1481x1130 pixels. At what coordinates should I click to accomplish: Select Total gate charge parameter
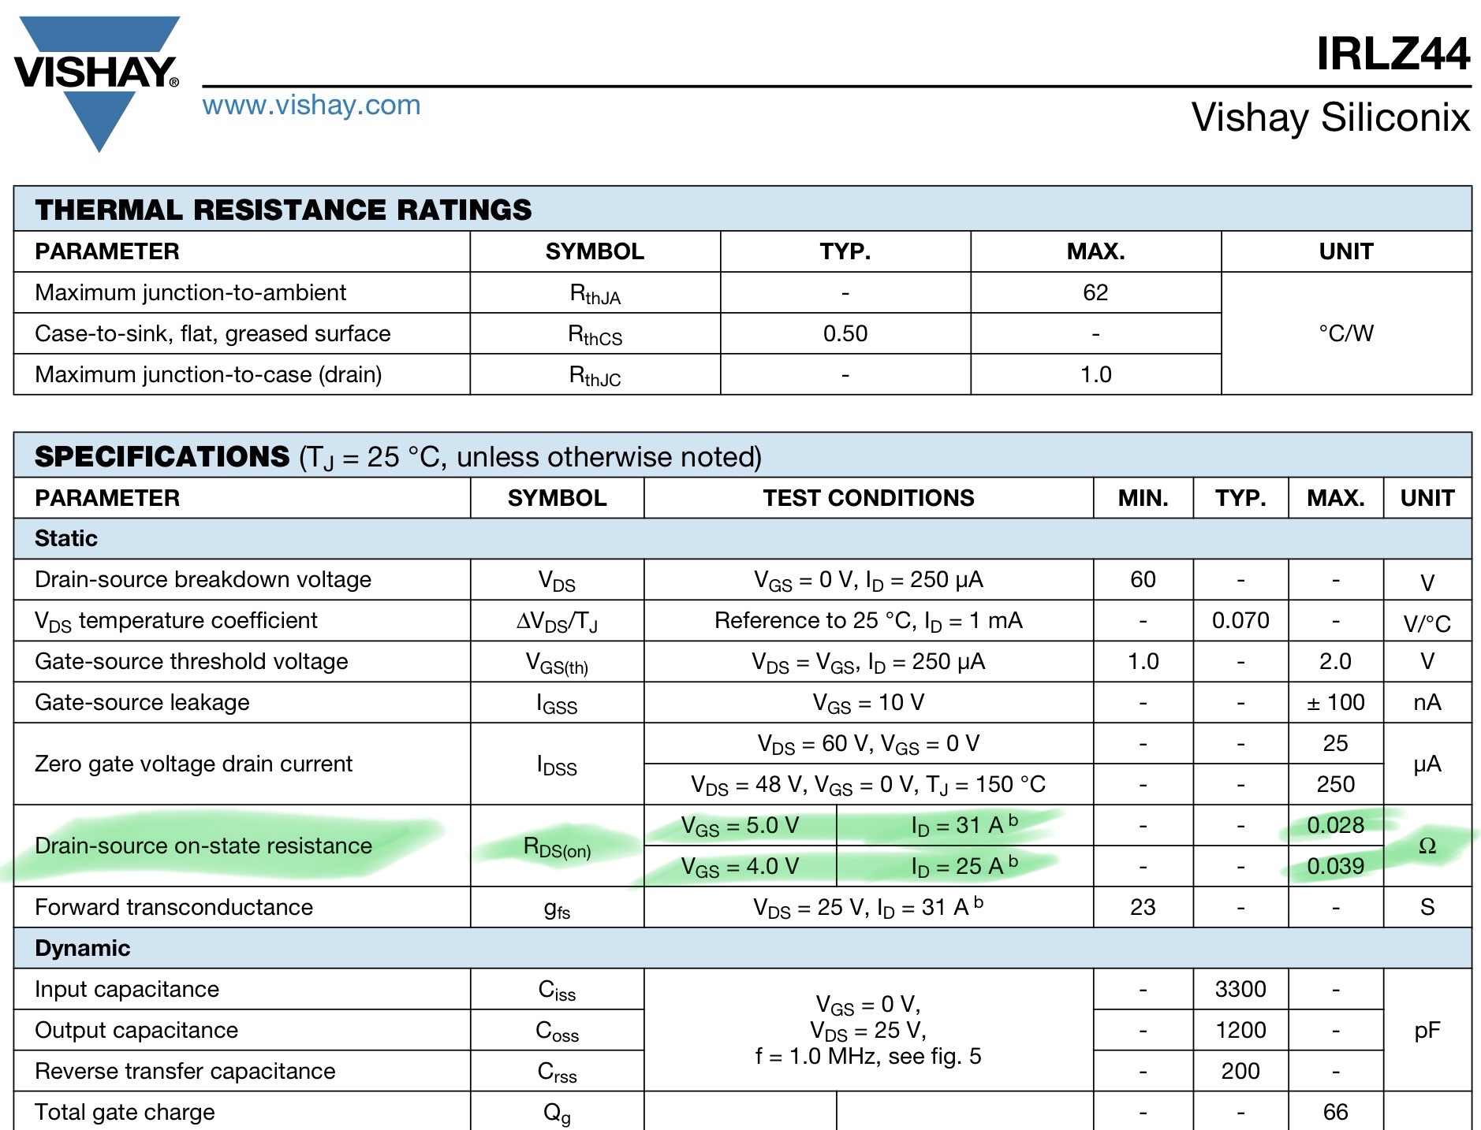(125, 1112)
